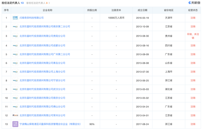This screenshot has height=130, width=203.
Task: Click logo beside 贵阳分公司 company row
Action: pyautogui.click(x=15, y=36)
